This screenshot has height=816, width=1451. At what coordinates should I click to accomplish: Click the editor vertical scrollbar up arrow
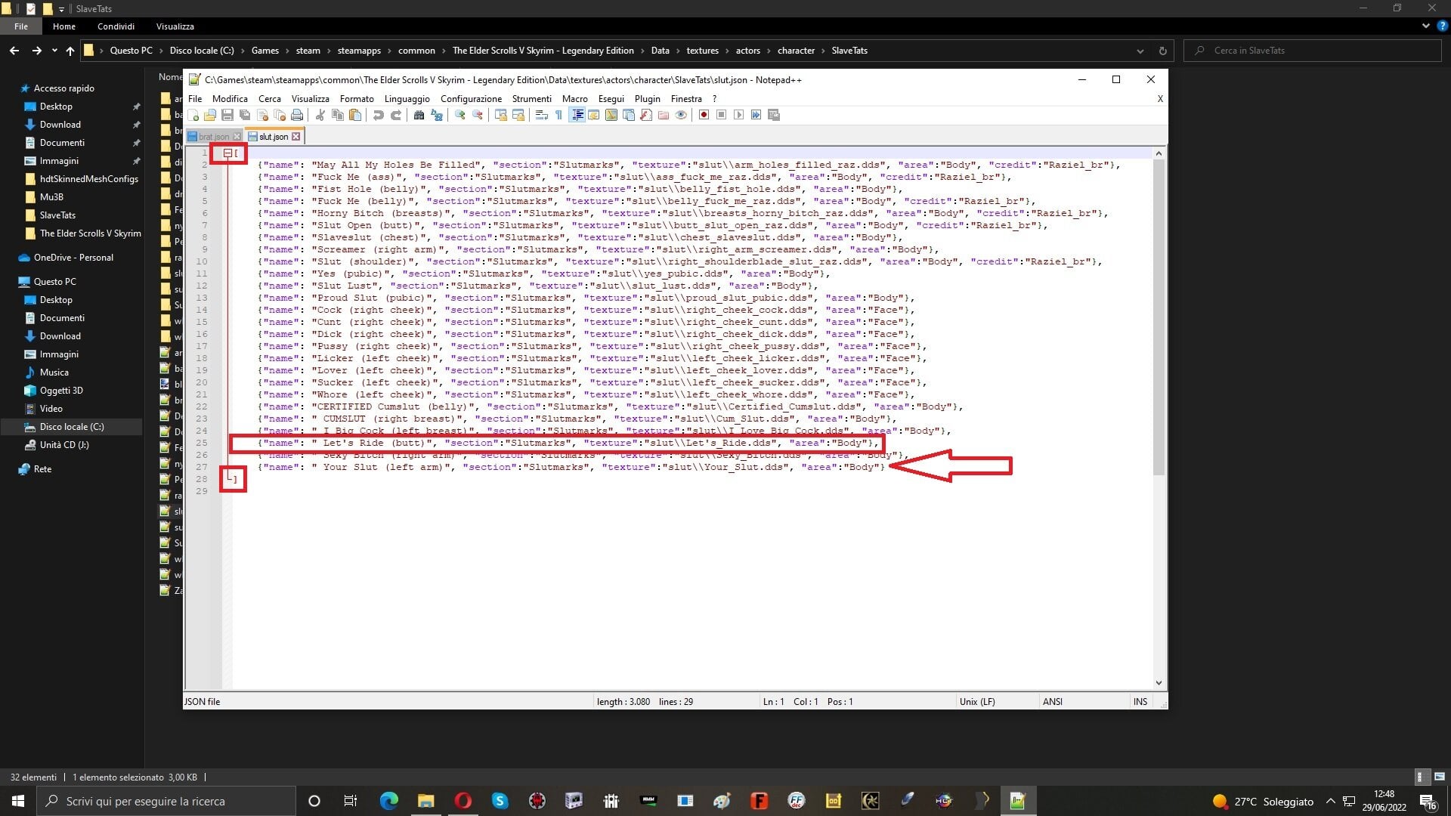tap(1159, 153)
